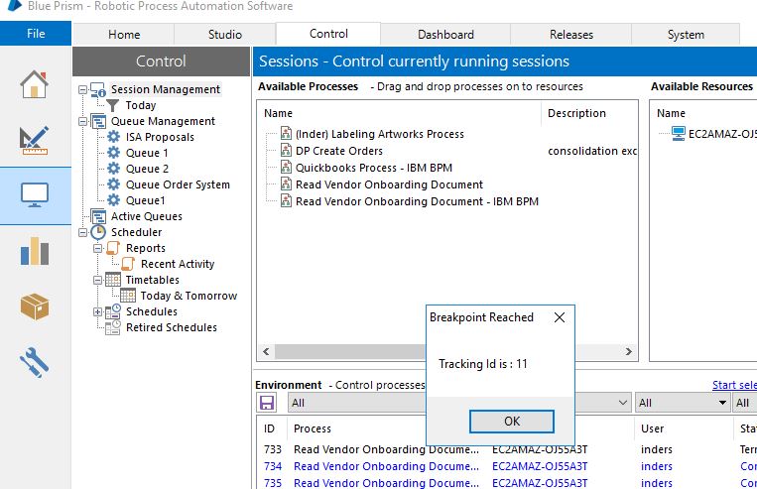
Task: Switch to the System tab
Action: click(x=686, y=35)
